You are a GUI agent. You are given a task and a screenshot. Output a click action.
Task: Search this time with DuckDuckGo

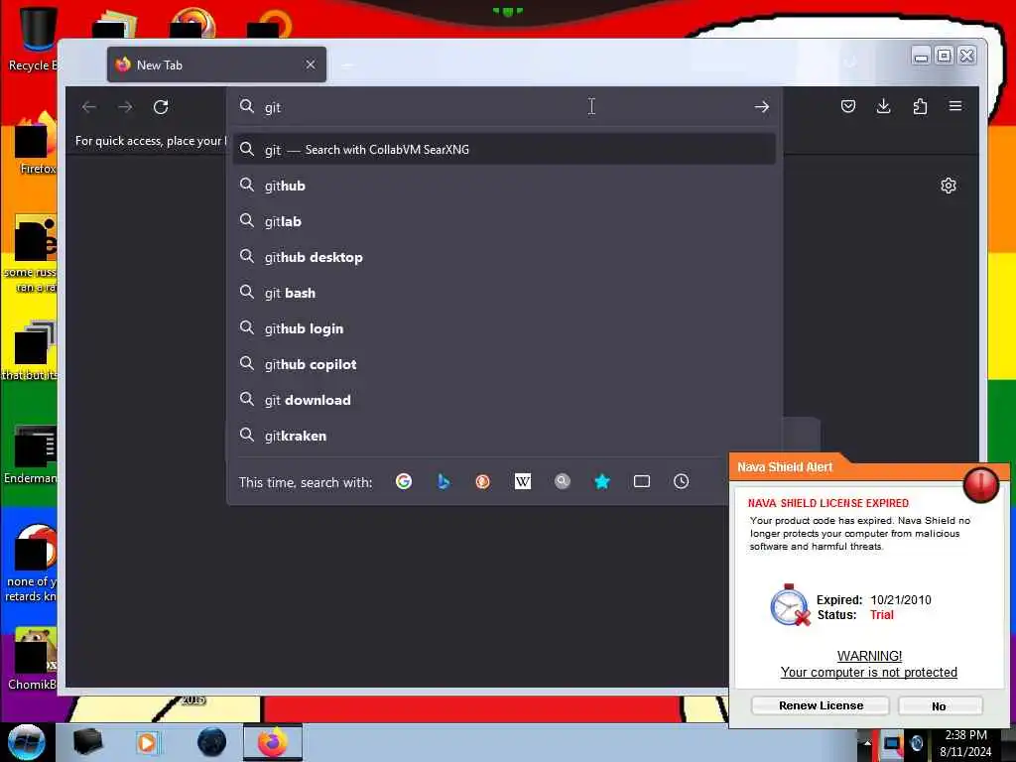click(x=483, y=481)
